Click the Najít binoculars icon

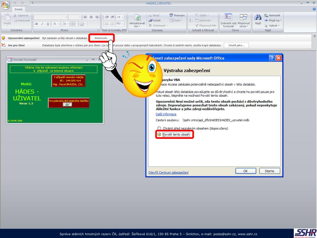tap(258, 17)
